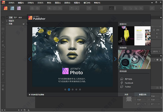Select the Fill gradient tool
The image size is (163, 112).
coord(3,71)
